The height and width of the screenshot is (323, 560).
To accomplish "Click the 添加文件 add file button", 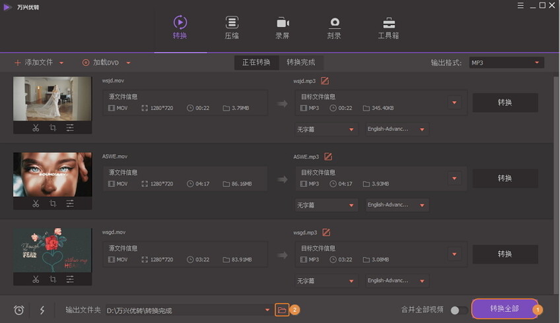I will (33, 63).
